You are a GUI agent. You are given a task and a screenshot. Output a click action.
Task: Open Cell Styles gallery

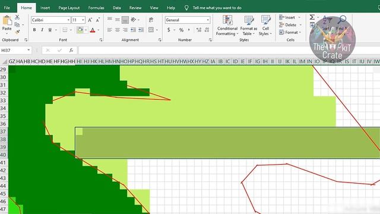click(x=265, y=26)
